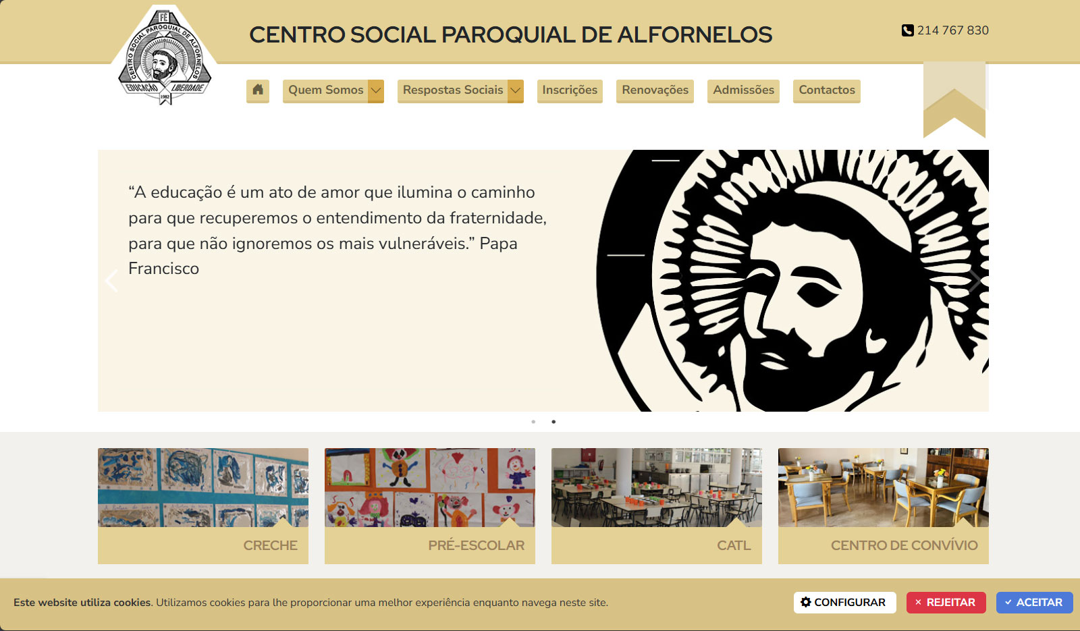This screenshot has width=1080, height=631.
Task: Open the Creche thumbnail card
Action: [203, 506]
